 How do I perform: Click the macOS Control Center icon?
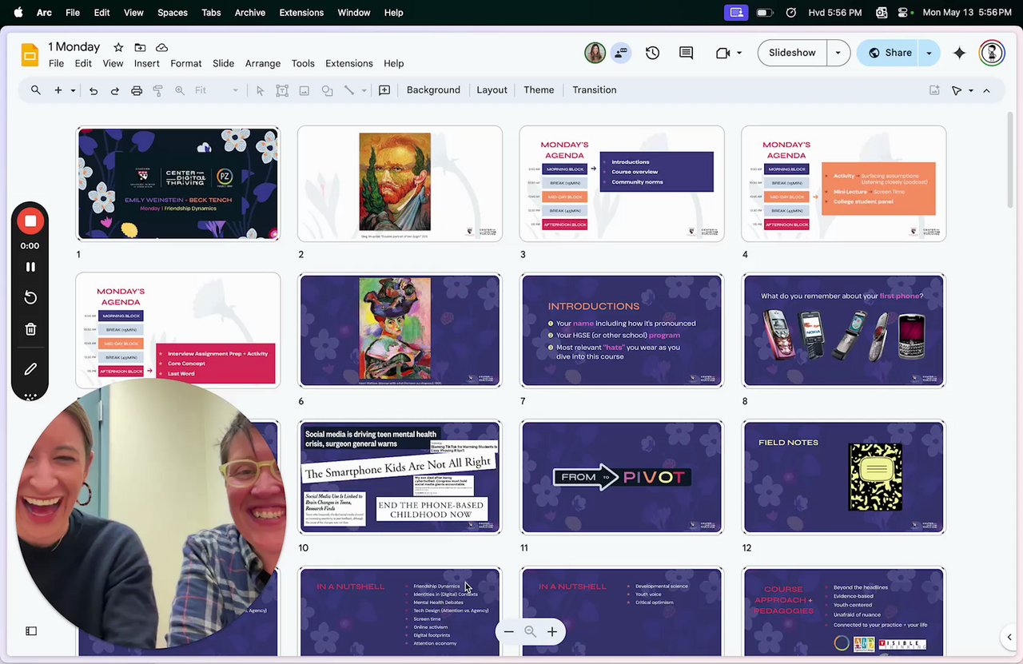904,12
